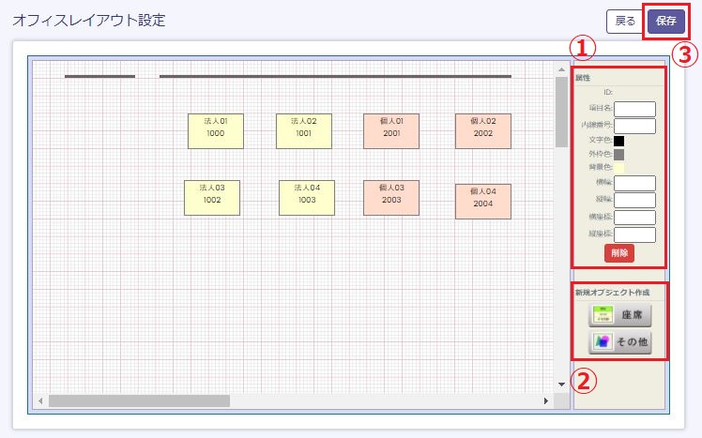
Task: Open the pale yellow 背景色 swatch
Action: tap(619, 167)
